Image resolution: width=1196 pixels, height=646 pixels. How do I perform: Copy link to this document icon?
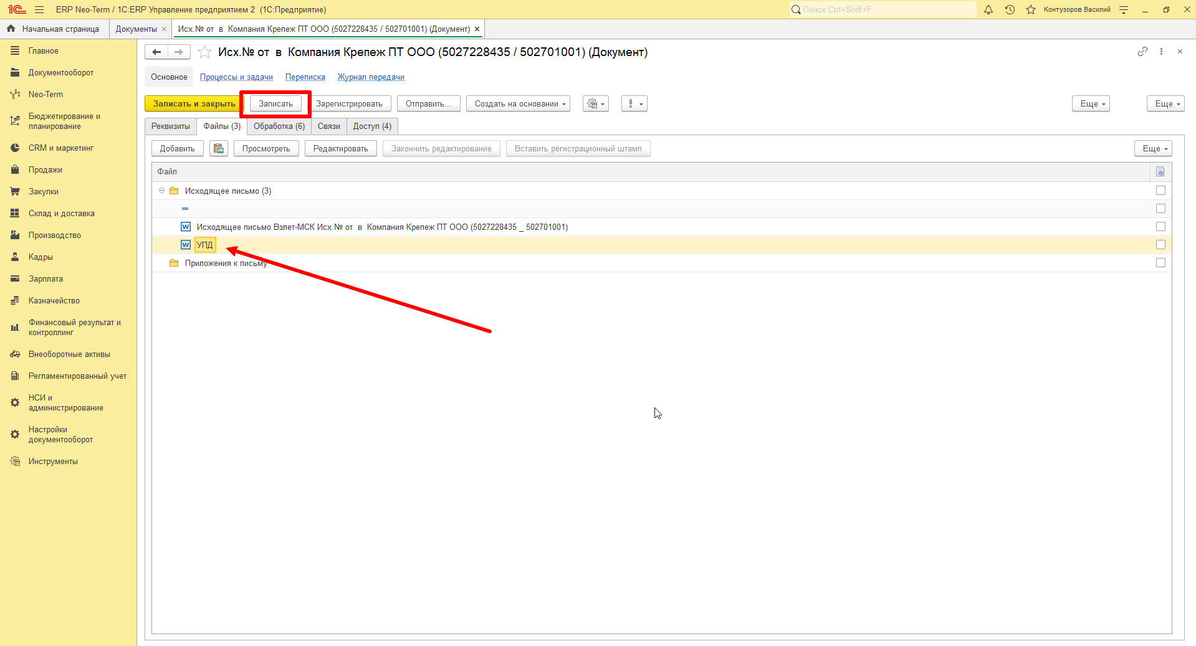tap(1142, 52)
